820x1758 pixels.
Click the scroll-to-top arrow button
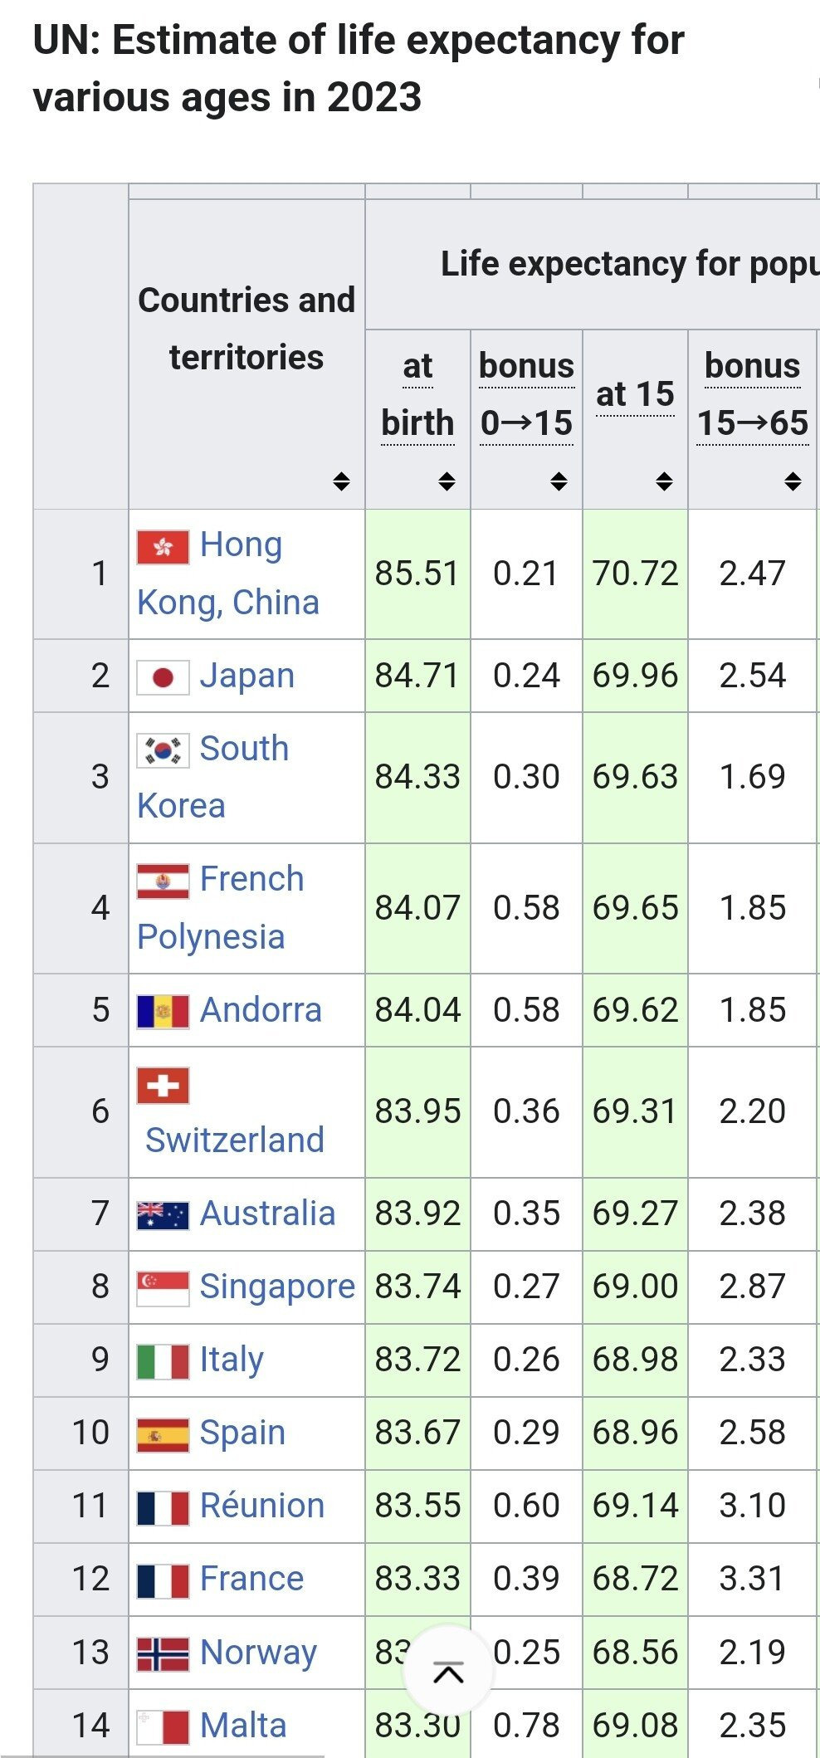pyautogui.click(x=448, y=1672)
